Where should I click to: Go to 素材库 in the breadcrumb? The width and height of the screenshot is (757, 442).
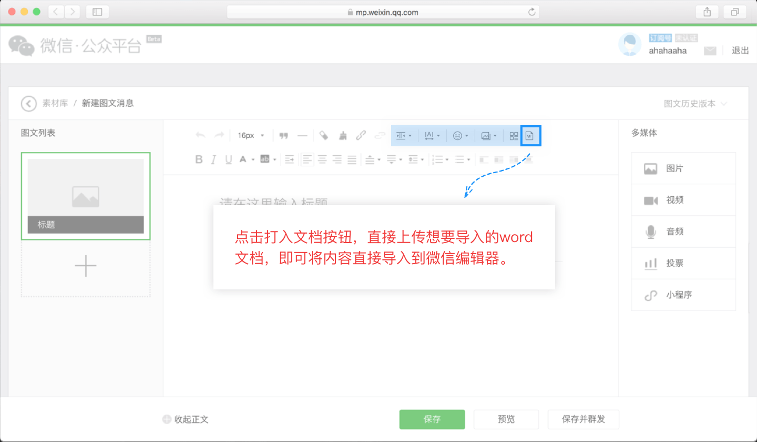tap(55, 103)
